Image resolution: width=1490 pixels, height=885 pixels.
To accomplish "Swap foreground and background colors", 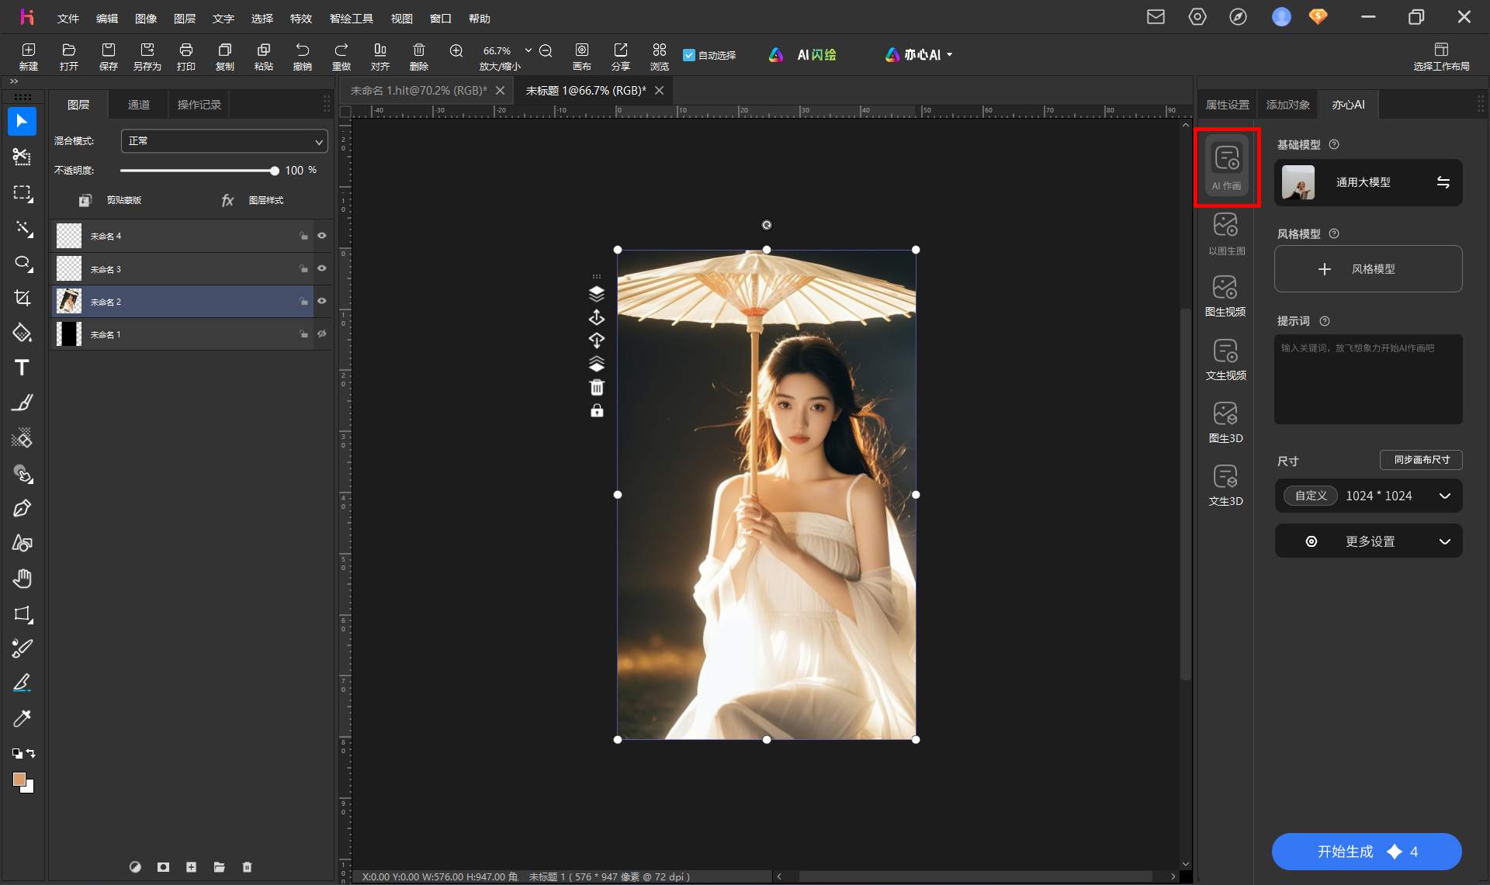I will tap(31, 753).
